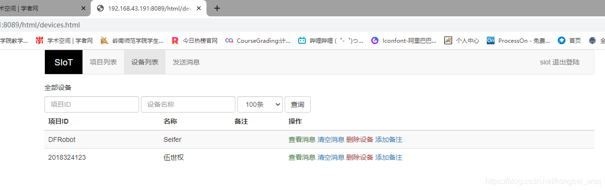
Task: Clear messages for the DFRobot device
Action: (x=331, y=139)
